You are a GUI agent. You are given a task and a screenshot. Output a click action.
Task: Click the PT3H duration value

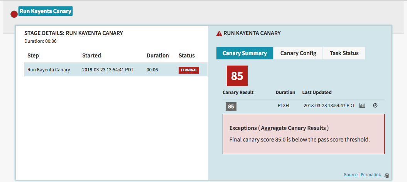click(284, 105)
